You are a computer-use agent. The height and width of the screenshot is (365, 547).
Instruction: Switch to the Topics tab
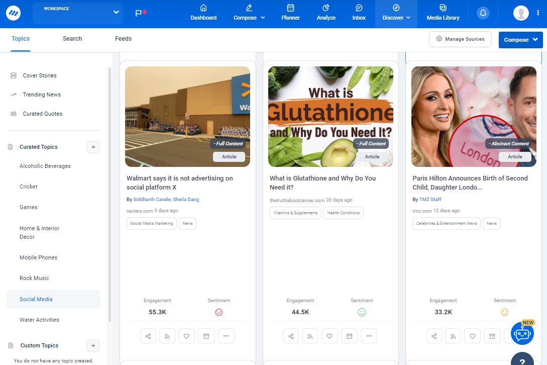click(21, 39)
